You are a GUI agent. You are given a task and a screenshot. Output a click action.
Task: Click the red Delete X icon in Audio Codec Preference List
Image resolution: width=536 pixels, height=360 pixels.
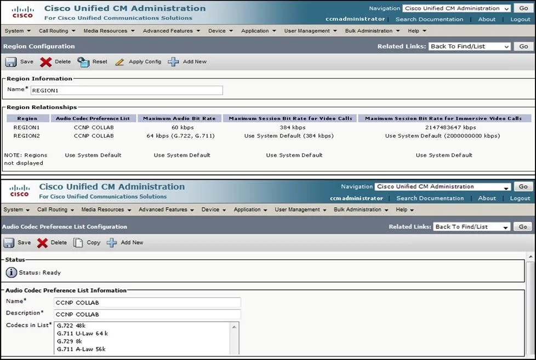42,243
